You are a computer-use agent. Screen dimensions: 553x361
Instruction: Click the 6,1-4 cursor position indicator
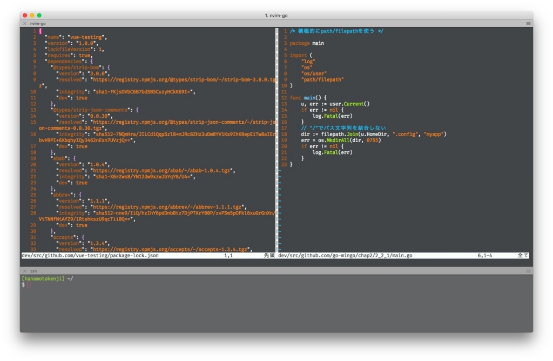click(485, 256)
